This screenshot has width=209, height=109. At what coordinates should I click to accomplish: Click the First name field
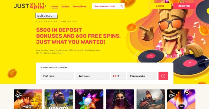point(57,76)
